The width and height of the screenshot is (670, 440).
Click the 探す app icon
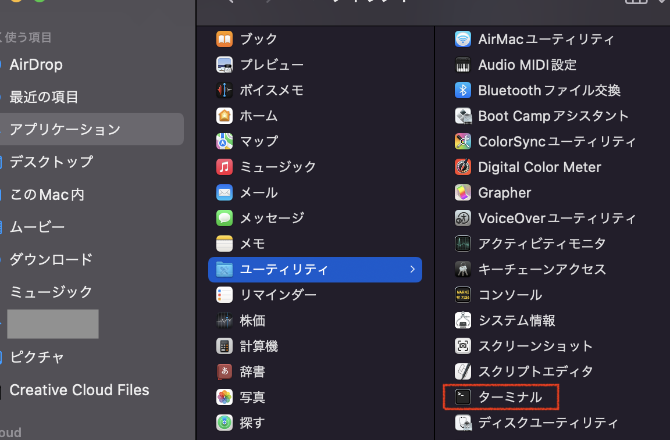click(x=224, y=423)
